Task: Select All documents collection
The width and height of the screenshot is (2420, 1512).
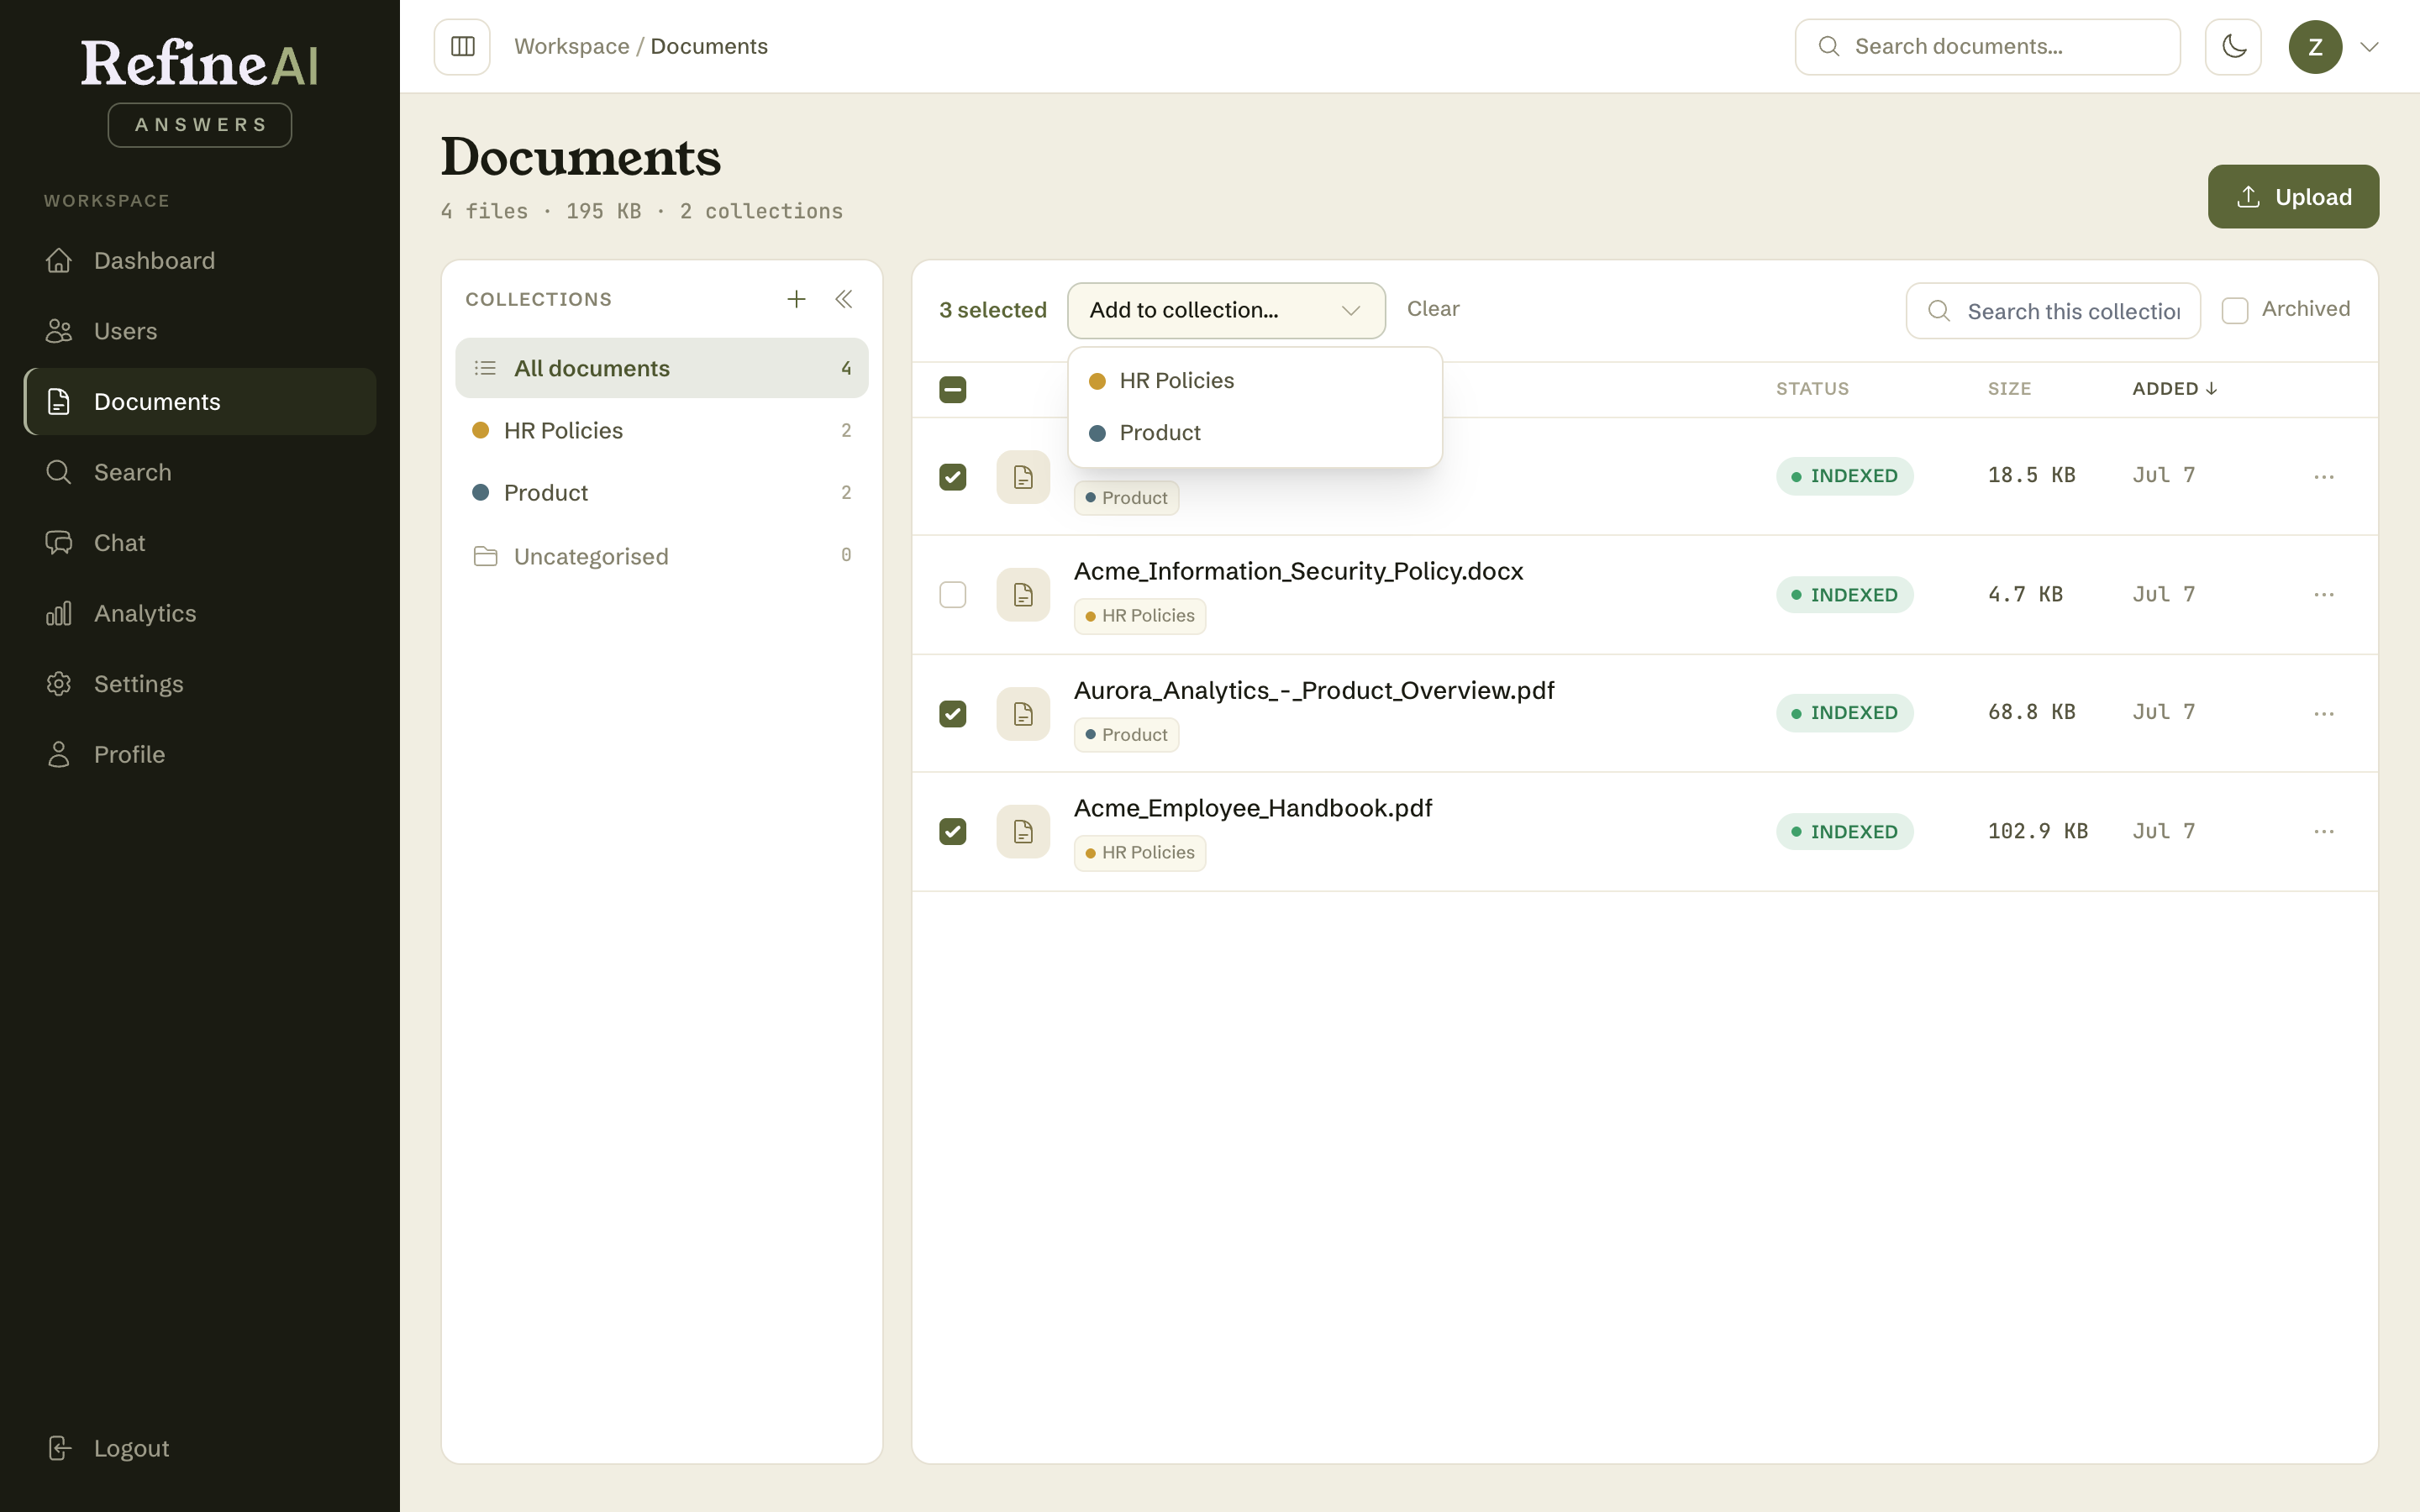Action: pyautogui.click(x=661, y=368)
